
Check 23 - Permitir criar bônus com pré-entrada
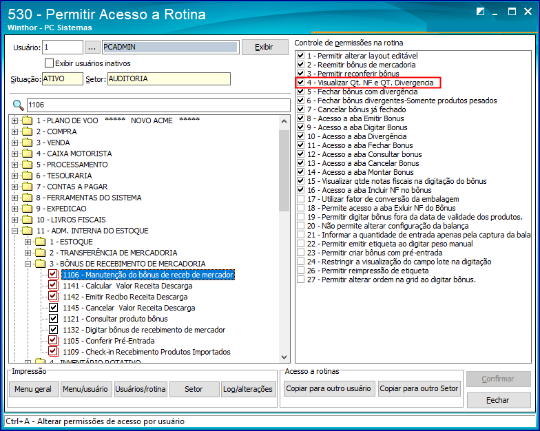[300, 253]
